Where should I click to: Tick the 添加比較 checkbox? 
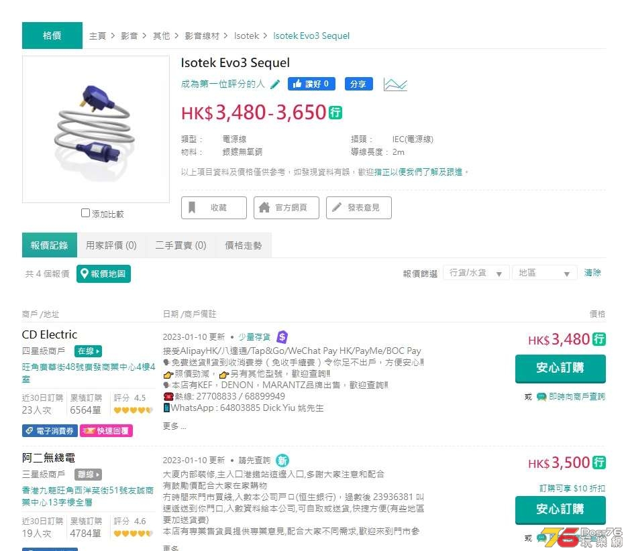(x=85, y=213)
